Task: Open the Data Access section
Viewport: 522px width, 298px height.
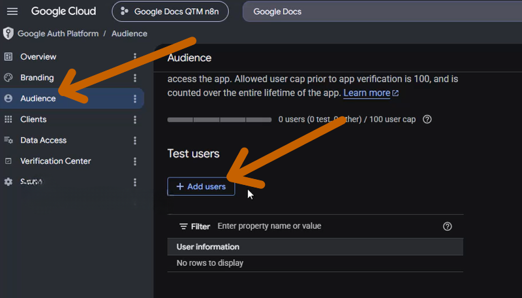Action: pyautogui.click(x=43, y=141)
